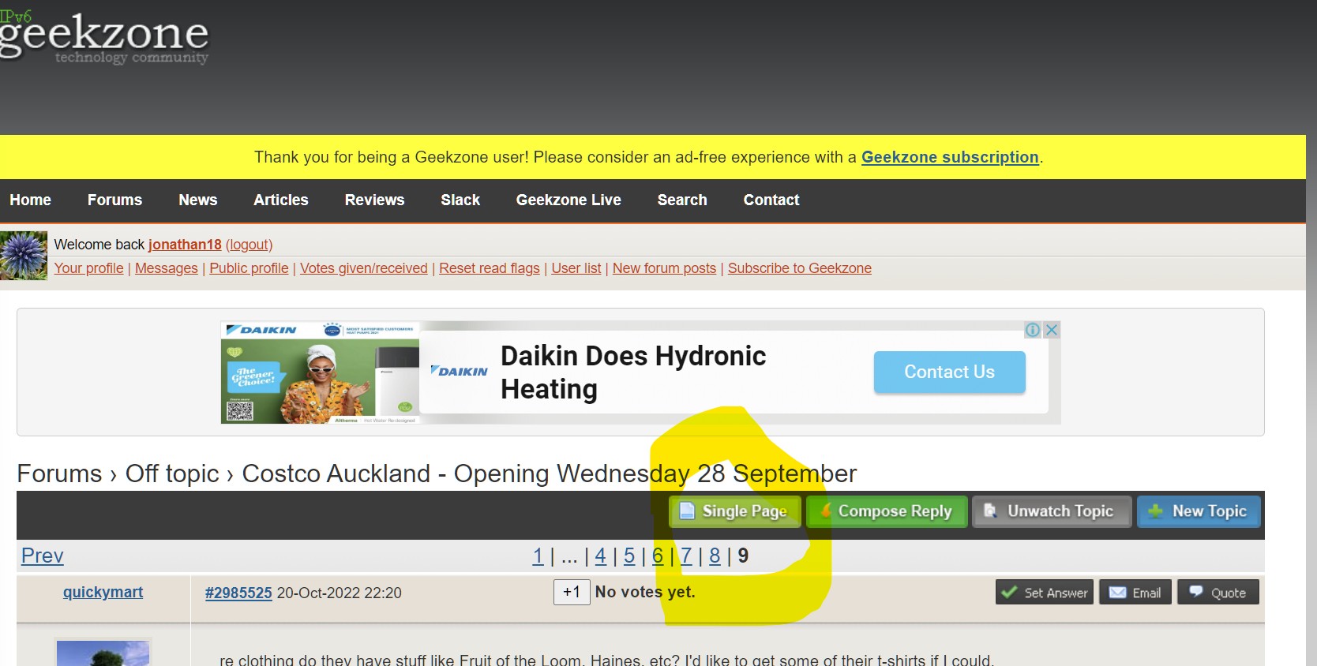Click the jonathan18 avatar image
The height and width of the screenshot is (666, 1317).
click(x=24, y=255)
